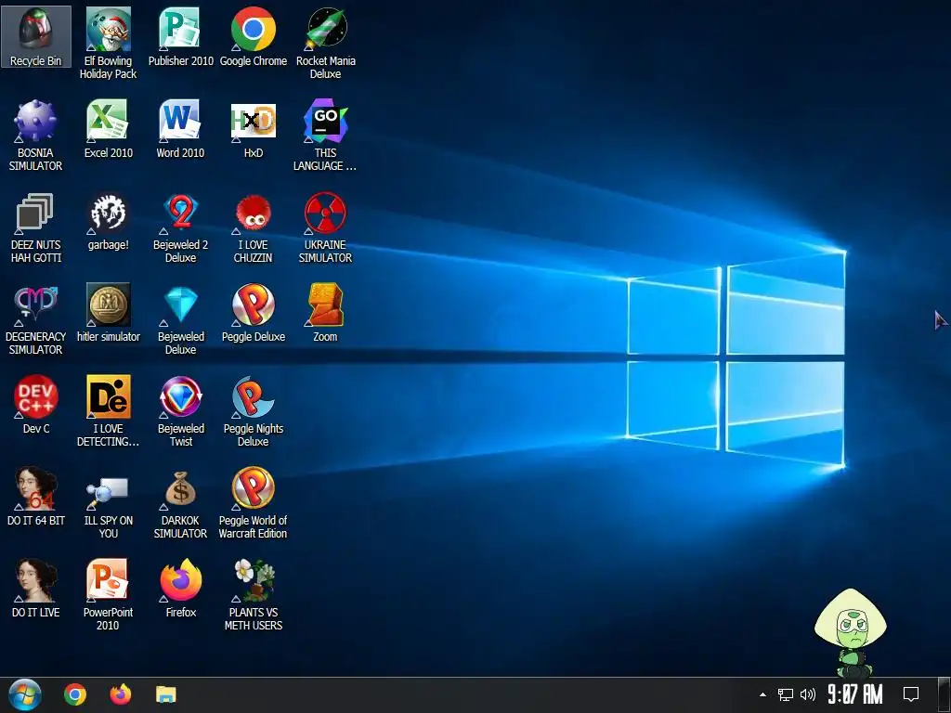Show hidden system tray icons
Image resolution: width=951 pixels, height=713 pixels.
[x=762, y=694]
